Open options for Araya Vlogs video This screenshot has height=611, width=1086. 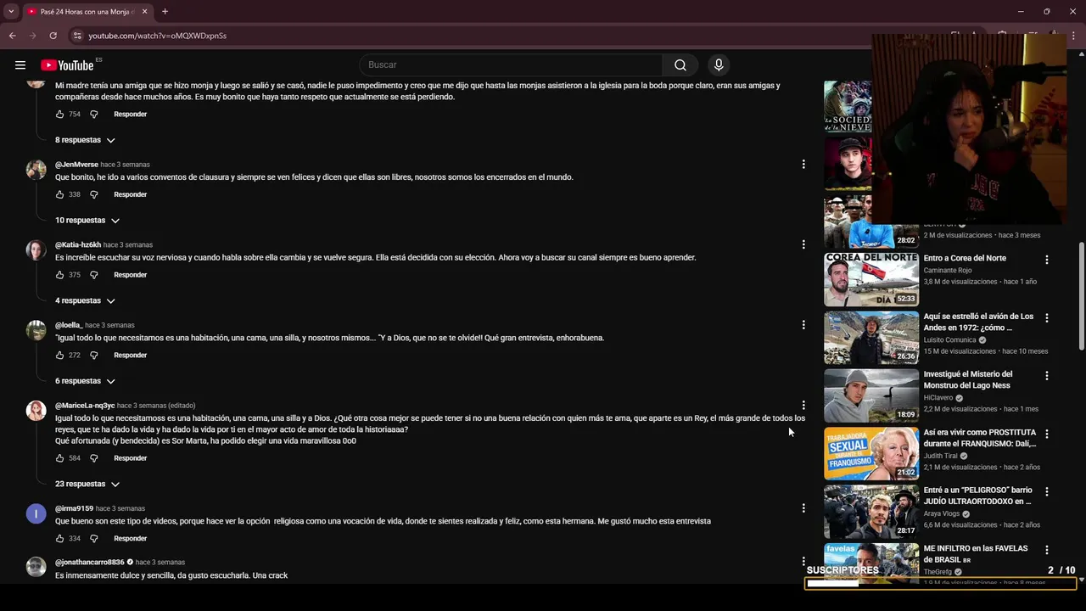click(1047, 491)
